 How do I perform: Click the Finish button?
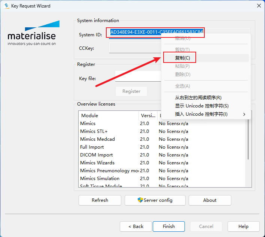pos(169,227)
